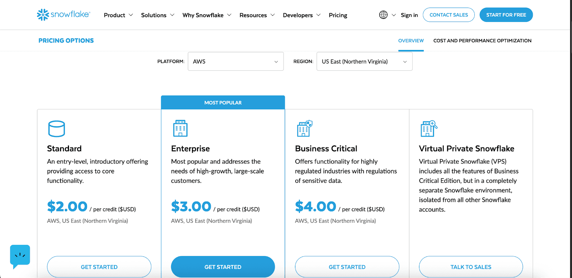Click the PLATFORM: label
Screen dimensions: 572x278
(x=171, y=61)
